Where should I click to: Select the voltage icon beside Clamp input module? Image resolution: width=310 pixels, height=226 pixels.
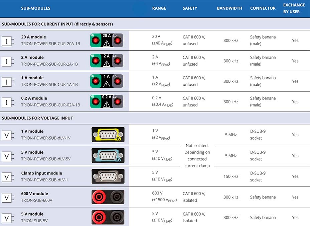pyautogui.click(x=7, y=177)
